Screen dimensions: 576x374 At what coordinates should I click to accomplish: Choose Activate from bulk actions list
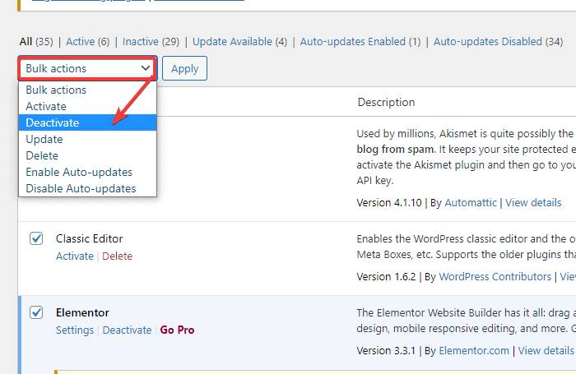click(46, 106)
